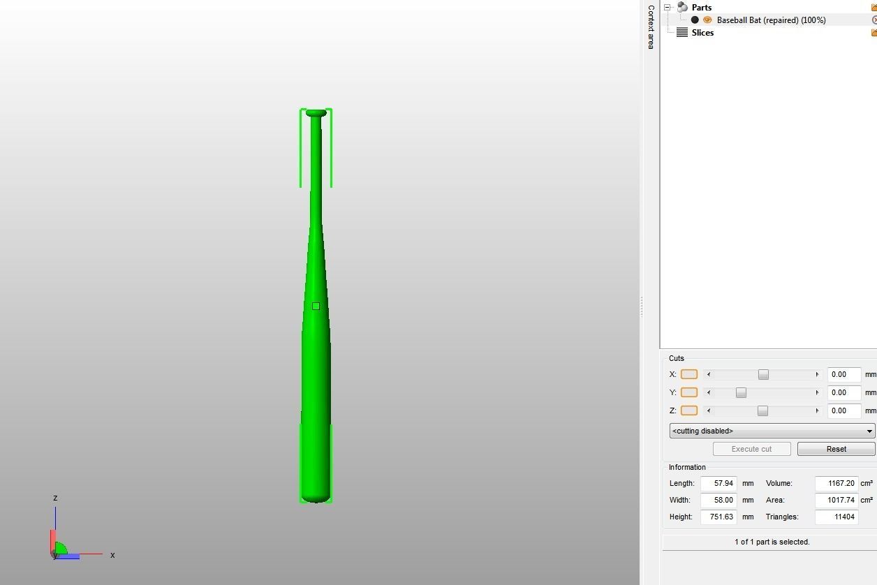Focus the Z cut value field
The width and height of the screenshot is (877, 585).
pyautogui.click(x=844, y=410)
